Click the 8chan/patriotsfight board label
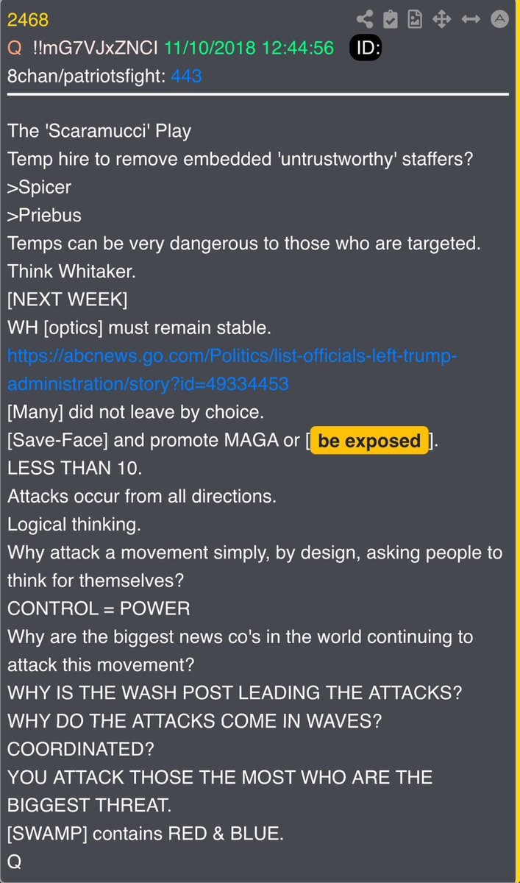This screenshot has width=520, height=883. (87, 76)
